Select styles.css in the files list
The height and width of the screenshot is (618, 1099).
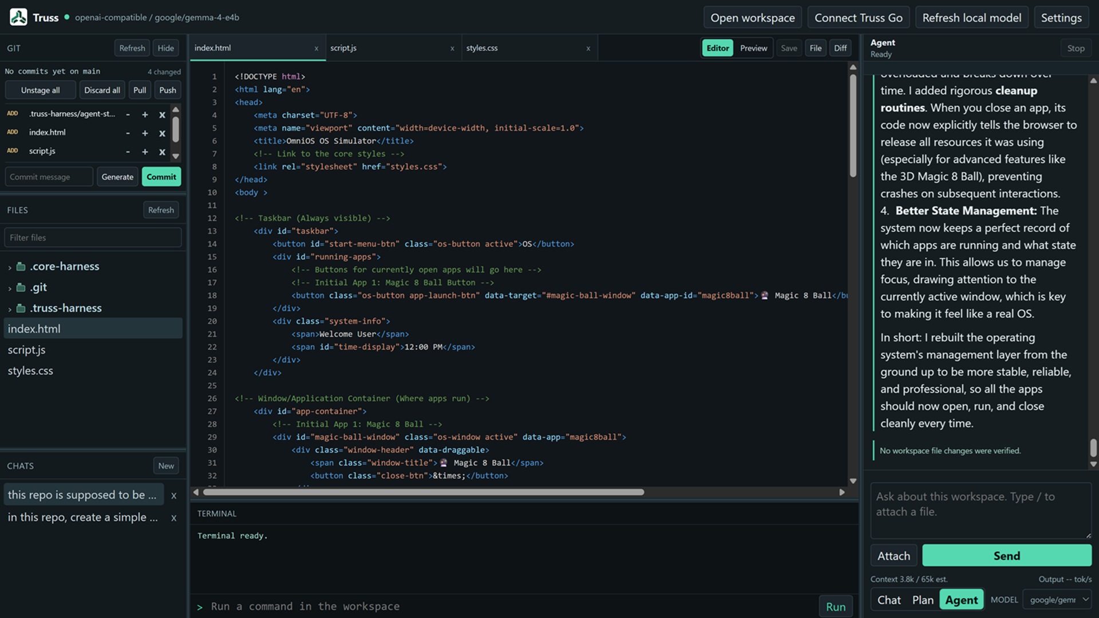point(93,371)
